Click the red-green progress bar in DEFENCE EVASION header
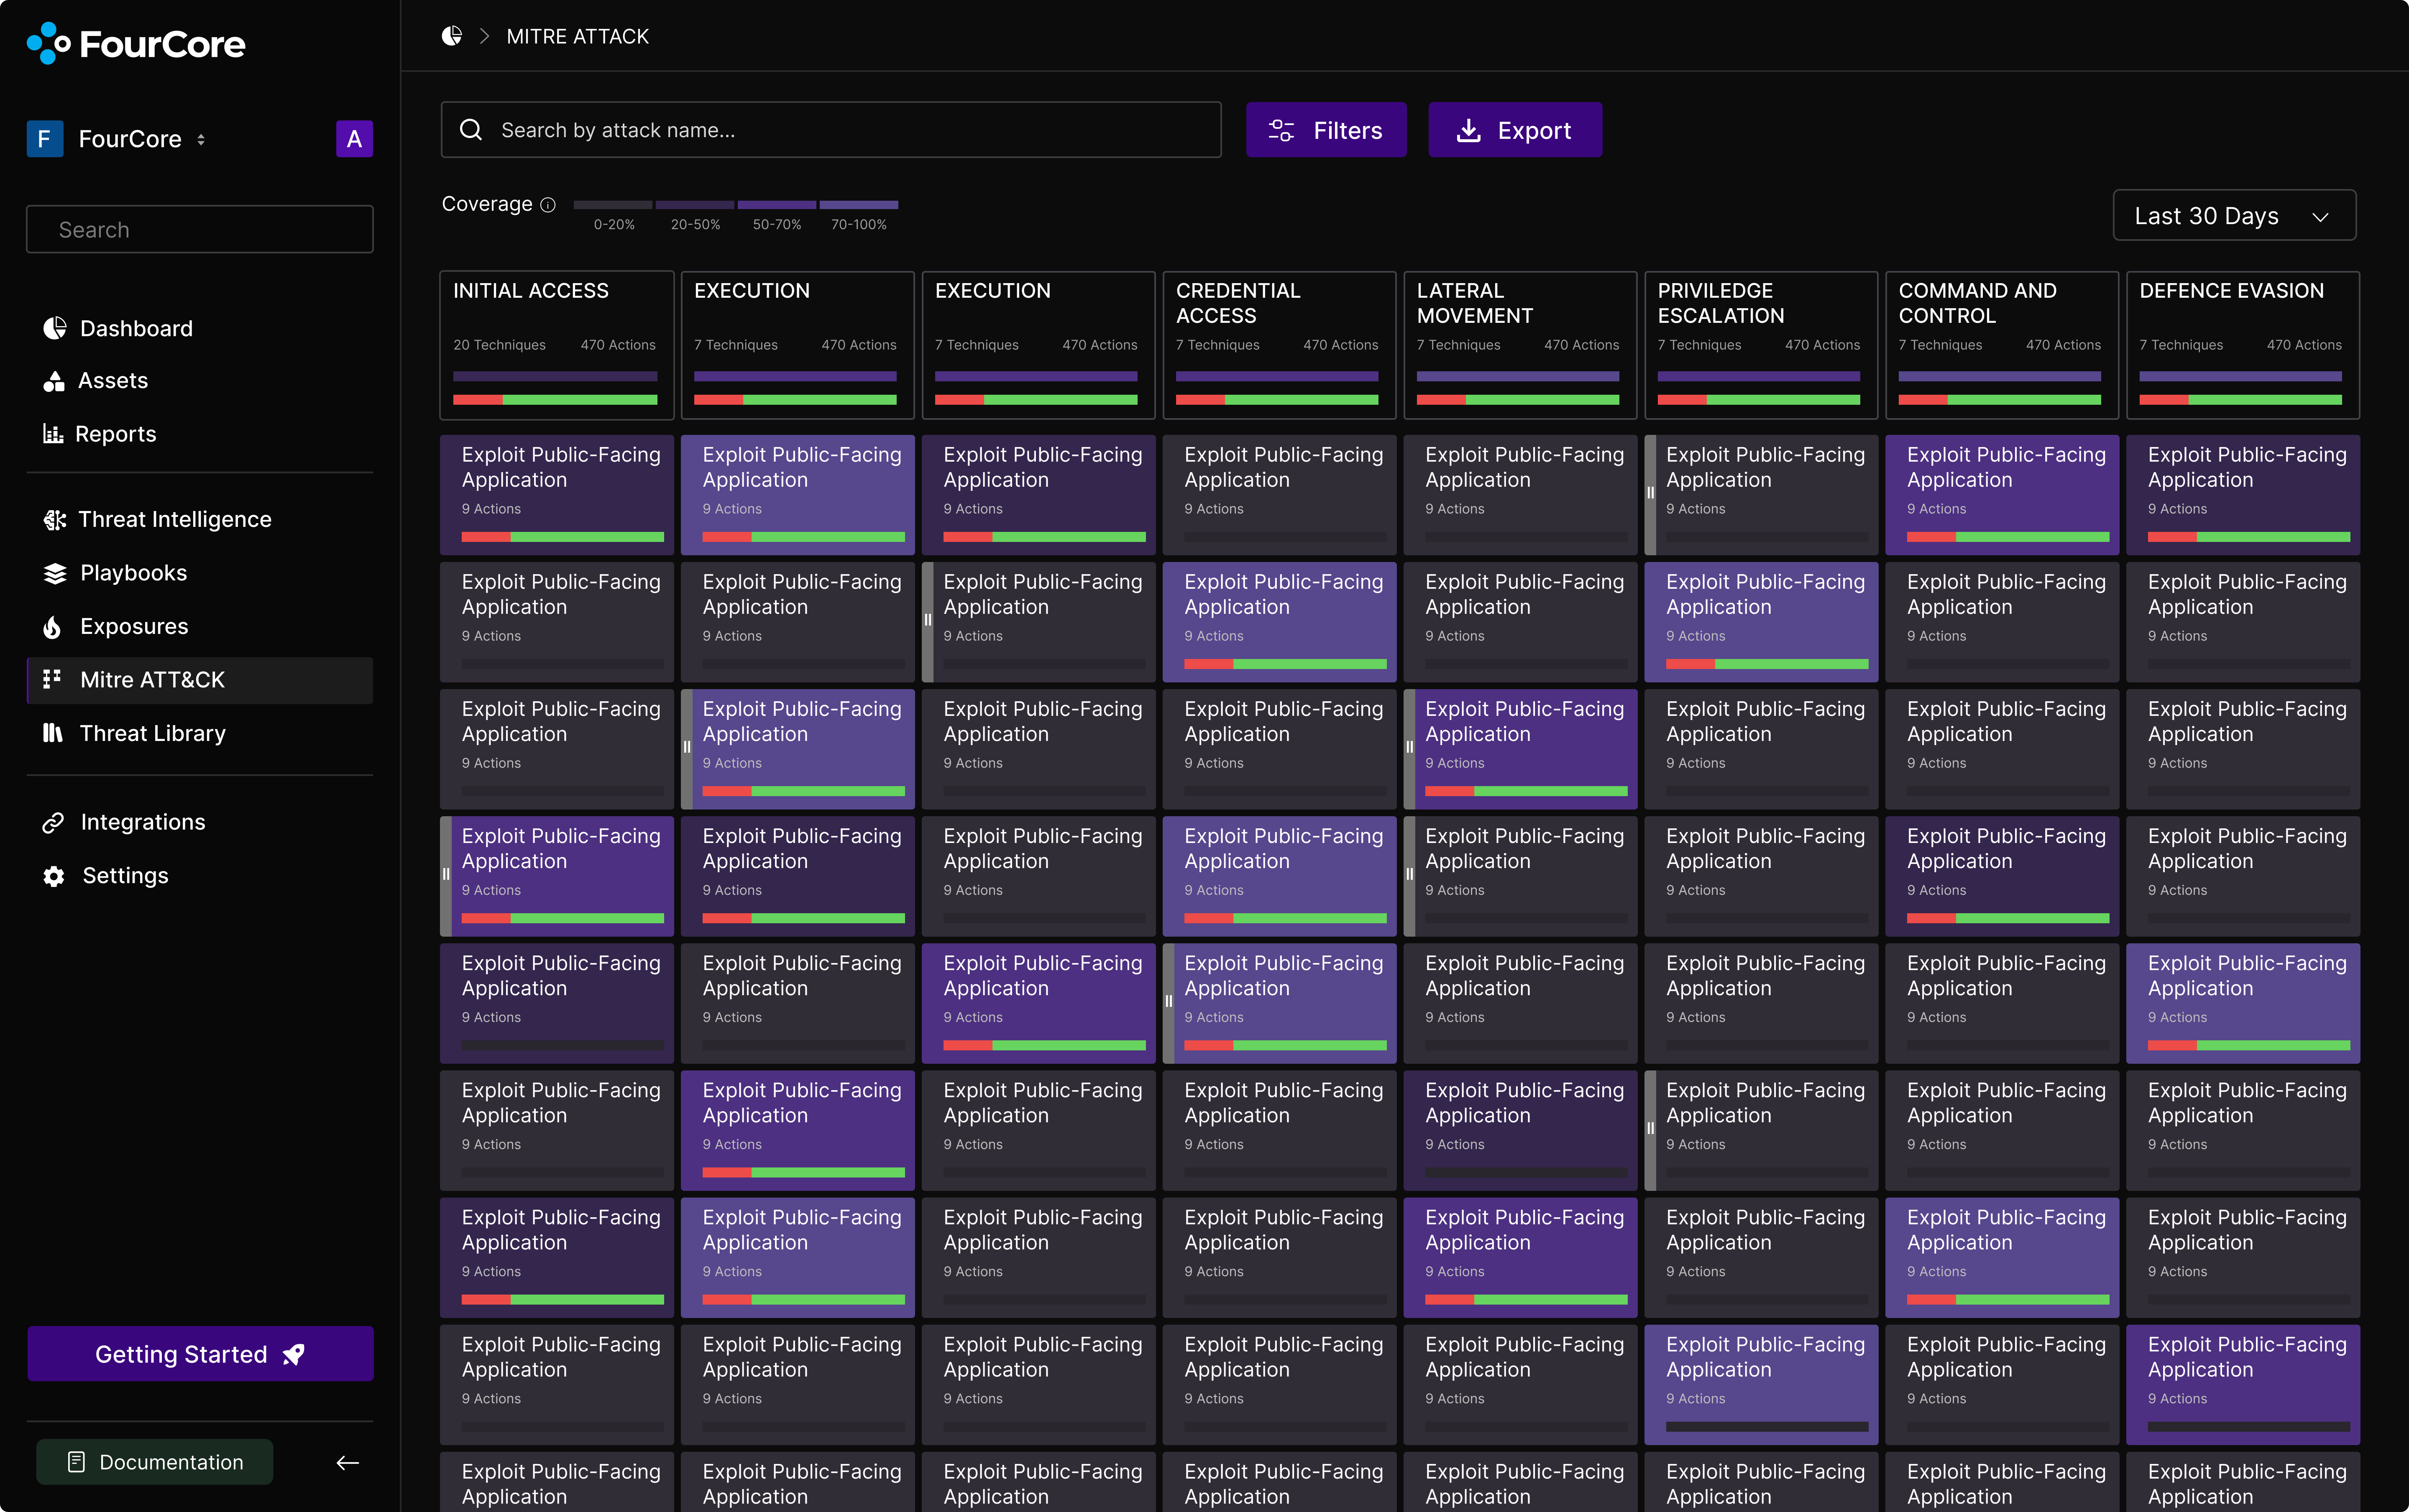This screenshot has height=1512, width=2409. click(2241, 400)
